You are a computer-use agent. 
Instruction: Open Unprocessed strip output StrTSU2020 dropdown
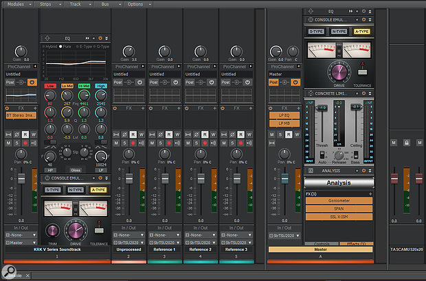pos(128,243)
